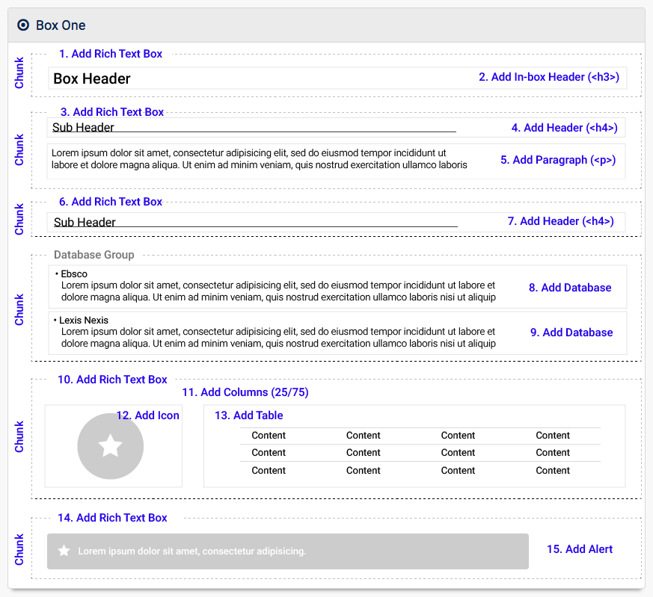
Task: Open the Lexis Nexis database entry
Action: [x=337, y=332]
